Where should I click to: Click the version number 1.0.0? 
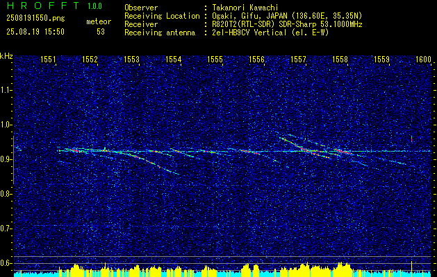[94, 6]
